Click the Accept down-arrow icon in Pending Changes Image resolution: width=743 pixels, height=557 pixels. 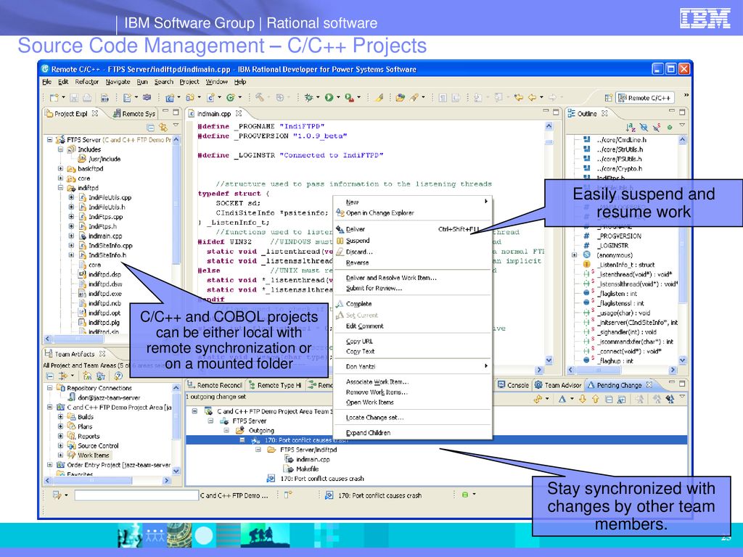(583, 400)
